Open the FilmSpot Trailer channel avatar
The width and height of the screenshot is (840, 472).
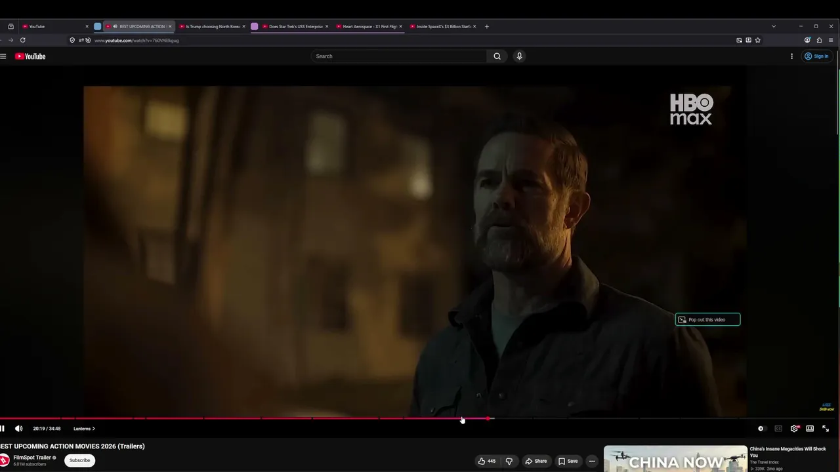click(4, 460)
